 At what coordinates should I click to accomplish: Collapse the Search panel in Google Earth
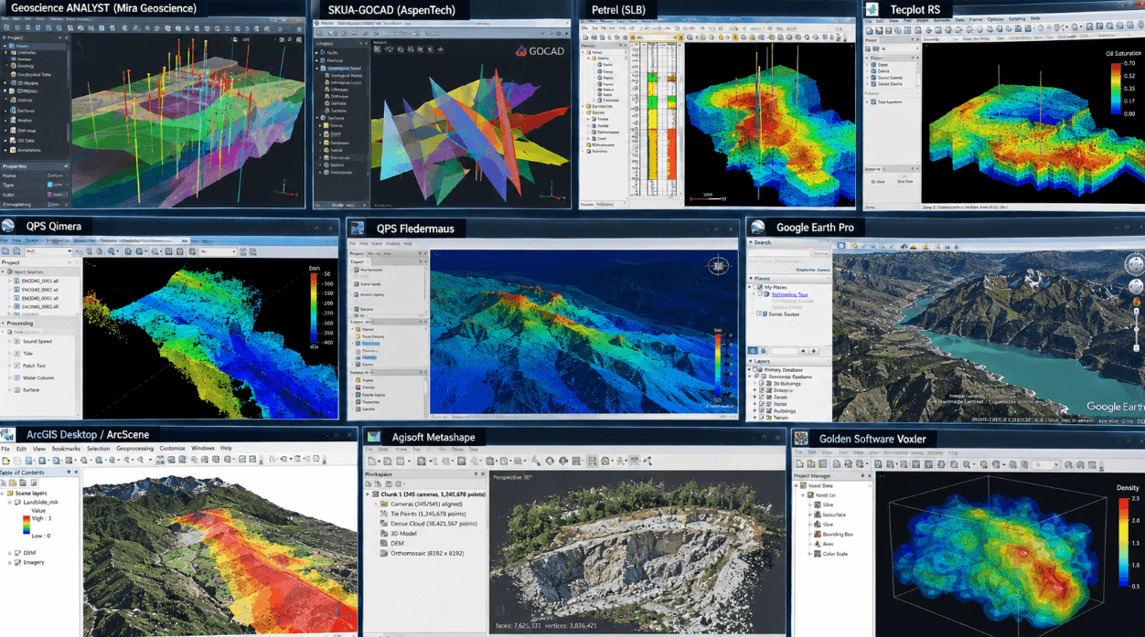(751, 242)
